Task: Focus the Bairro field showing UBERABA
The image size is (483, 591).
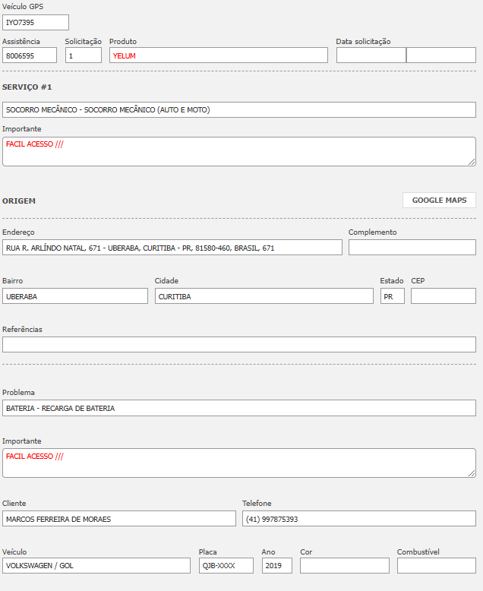Action: (75, 296)
